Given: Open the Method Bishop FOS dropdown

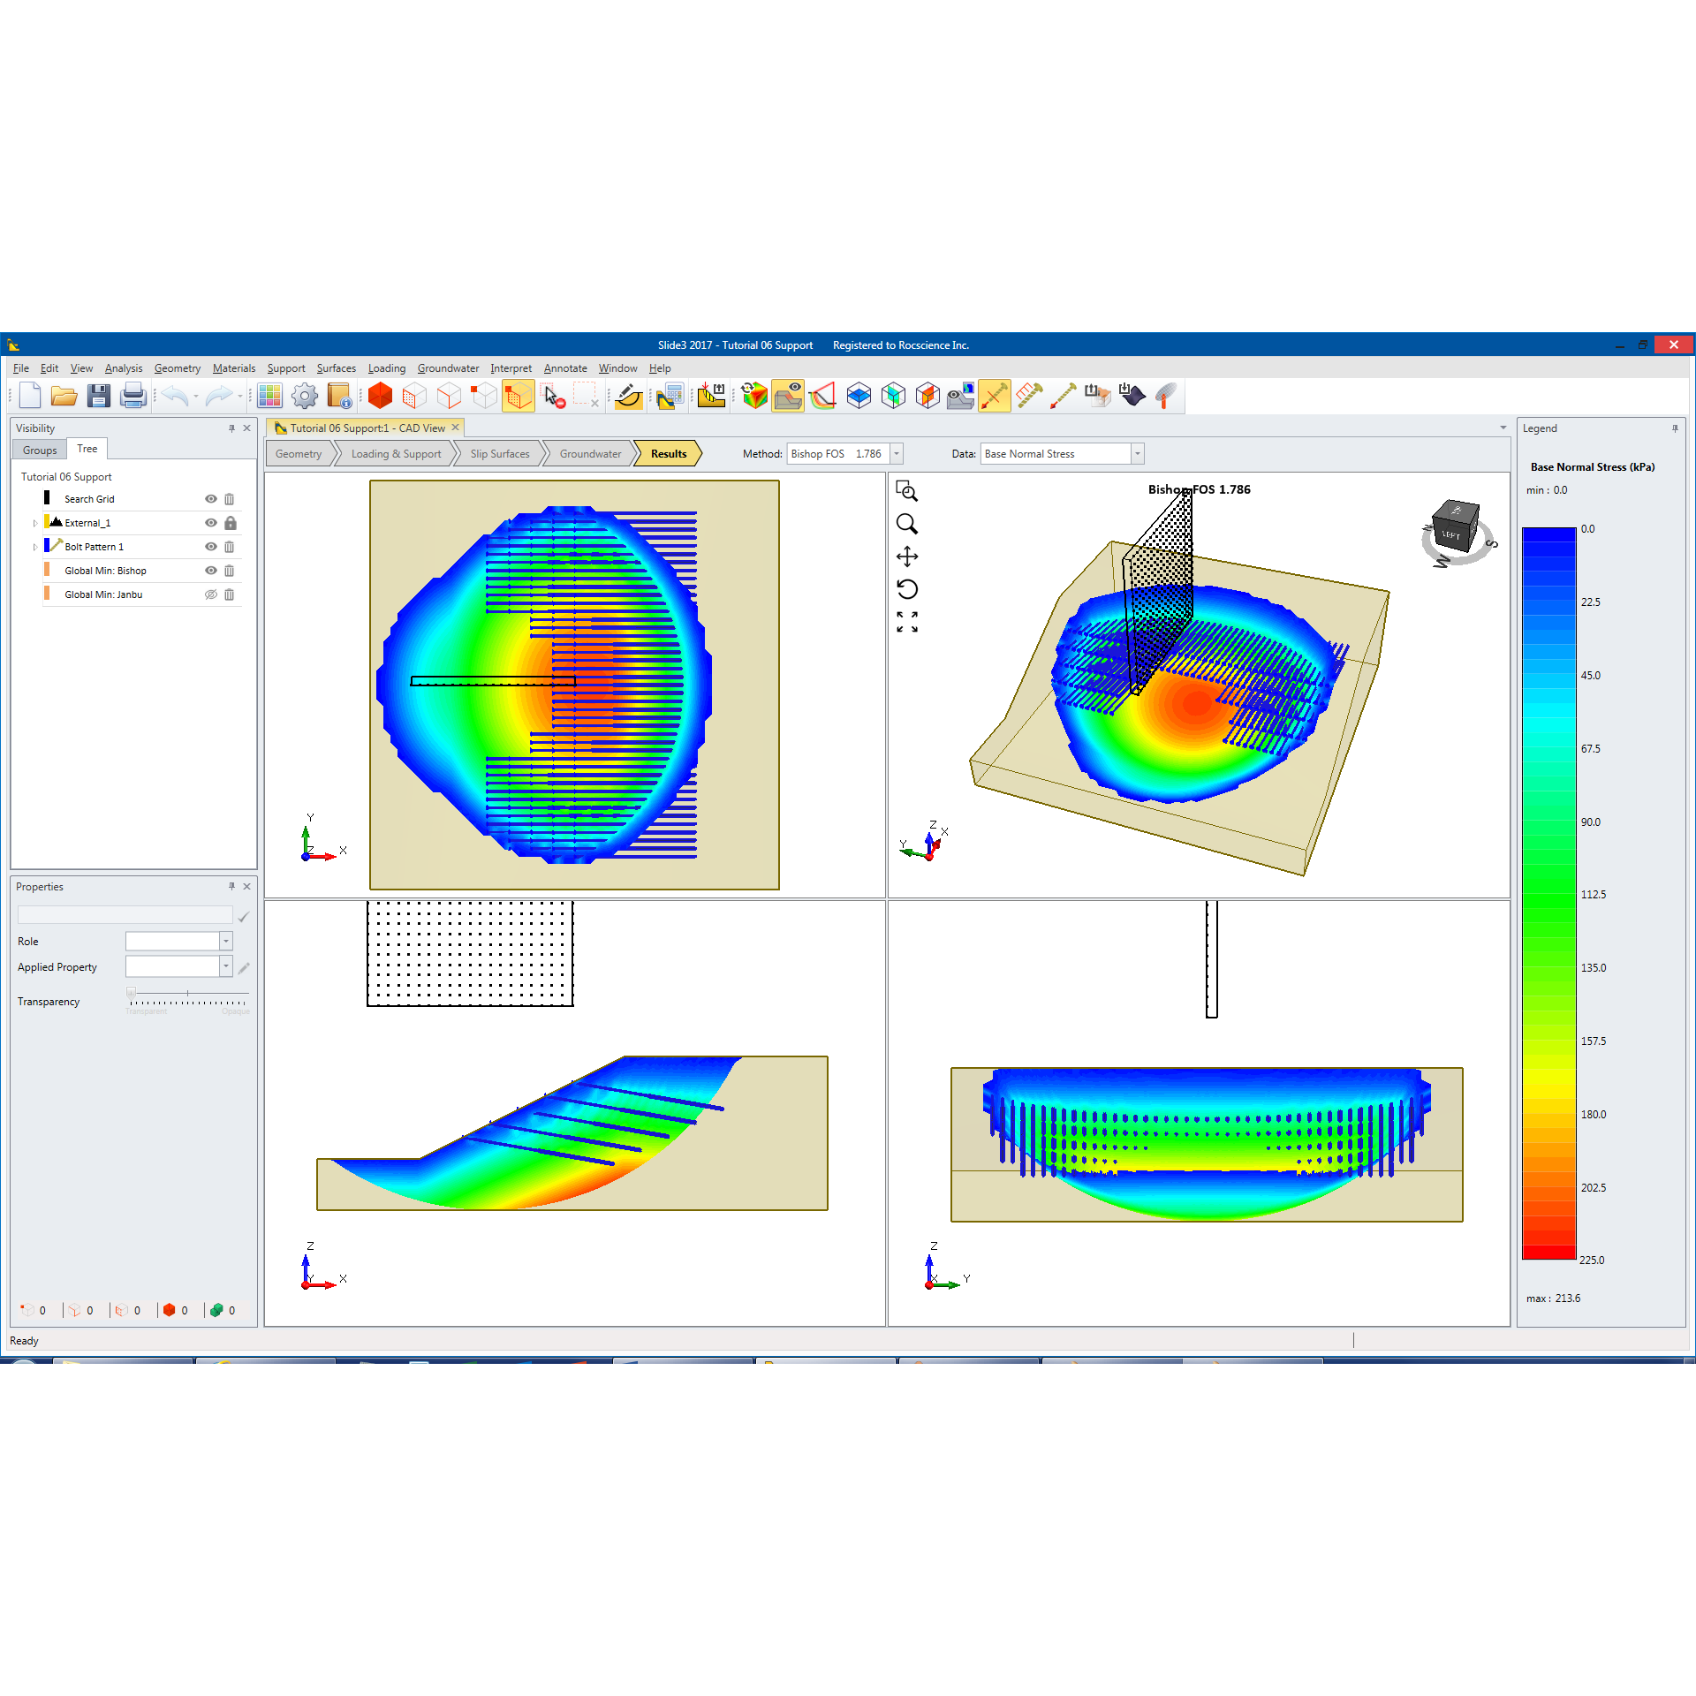Looking at the screenshot, I should coord(897,454).
